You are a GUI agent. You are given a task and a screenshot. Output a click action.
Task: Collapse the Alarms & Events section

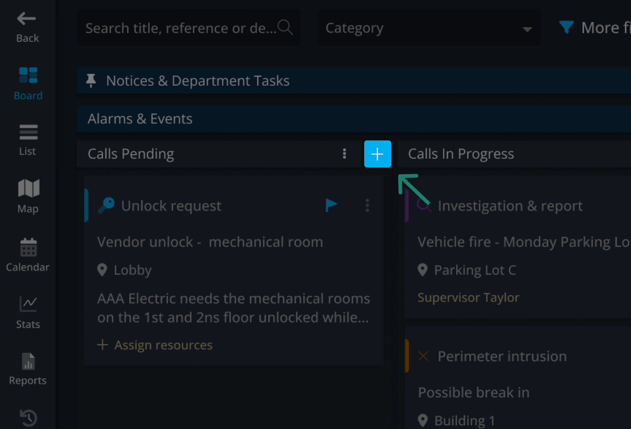click(x=140, y=119)
